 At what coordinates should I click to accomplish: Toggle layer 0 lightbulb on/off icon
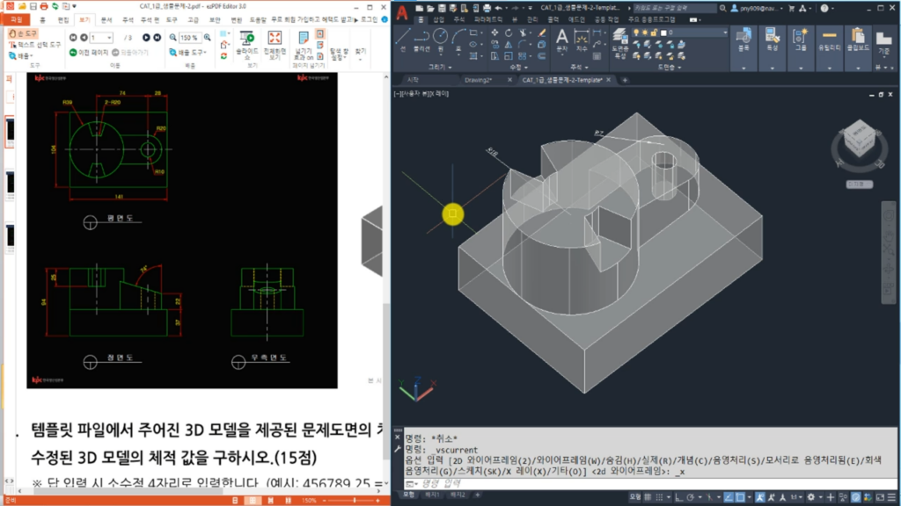pos(636,33)
